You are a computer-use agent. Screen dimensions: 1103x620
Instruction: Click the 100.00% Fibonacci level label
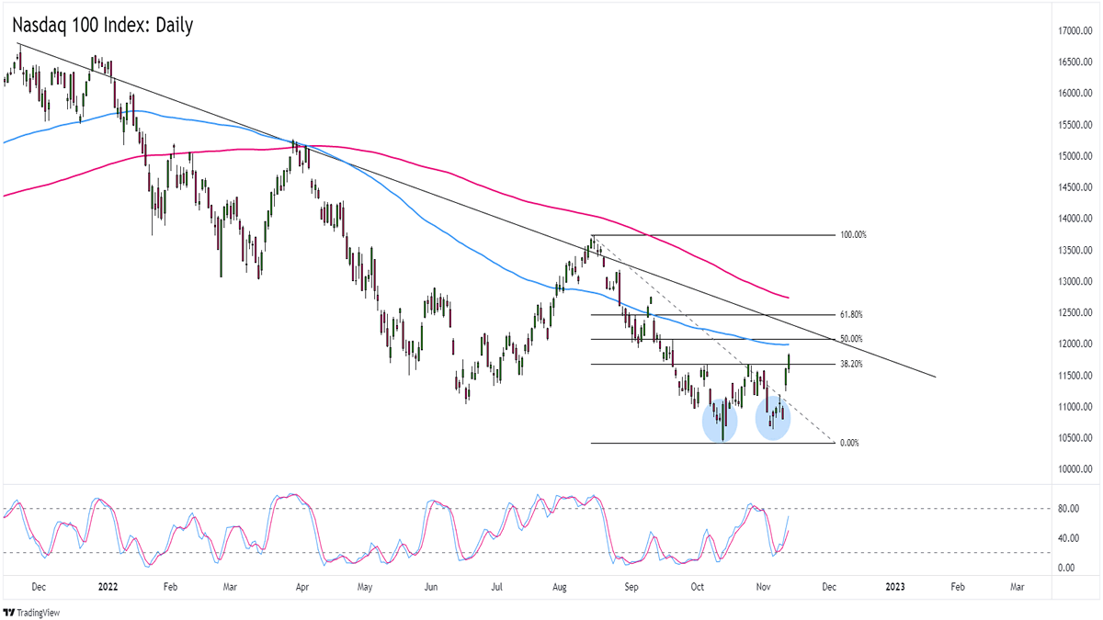pyautogui.click(x=852, y=235)
